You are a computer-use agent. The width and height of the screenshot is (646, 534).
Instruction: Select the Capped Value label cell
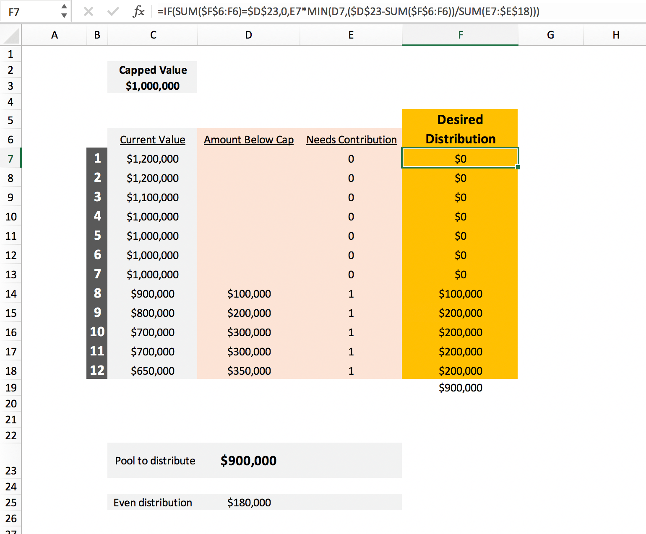(x=152, y=70)
